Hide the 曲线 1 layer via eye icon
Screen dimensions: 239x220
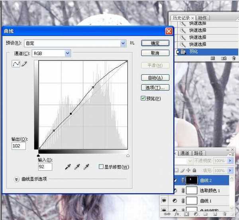click(163, 201)
